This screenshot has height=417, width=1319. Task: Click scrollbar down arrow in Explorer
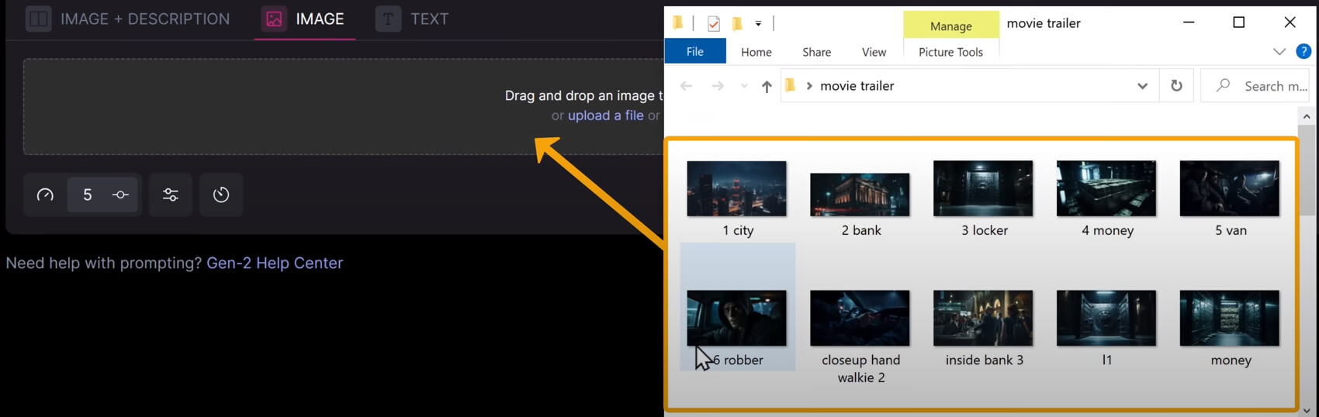click(x=1307, y=411)
